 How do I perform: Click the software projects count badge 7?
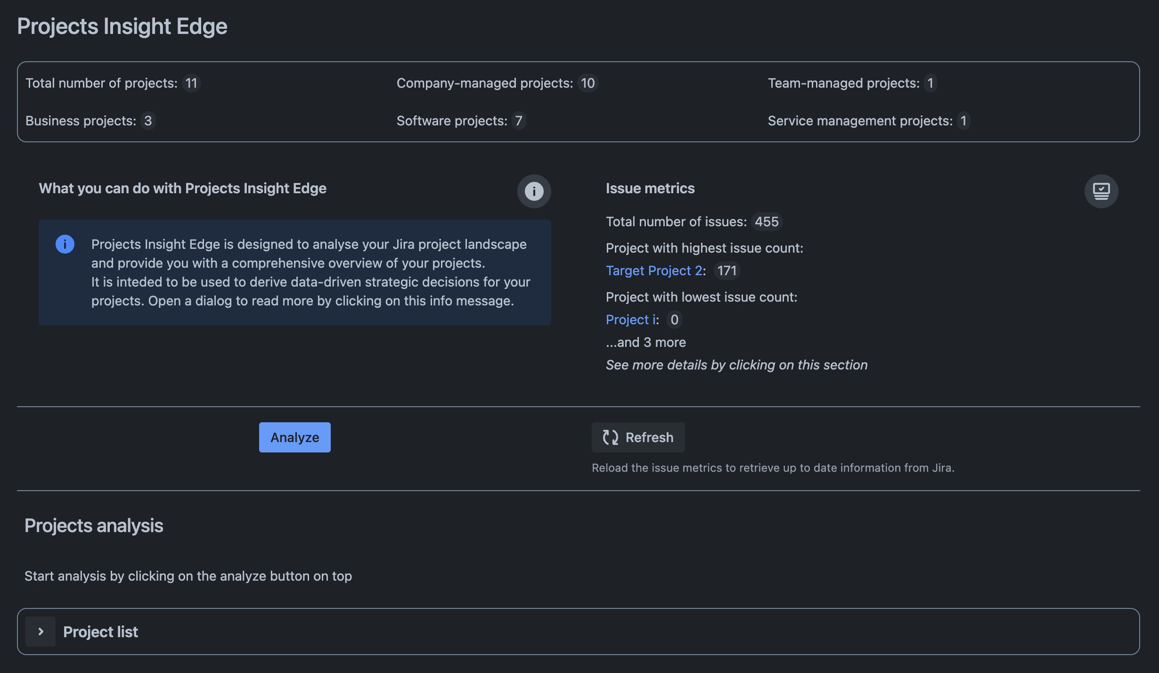(518, 121)
